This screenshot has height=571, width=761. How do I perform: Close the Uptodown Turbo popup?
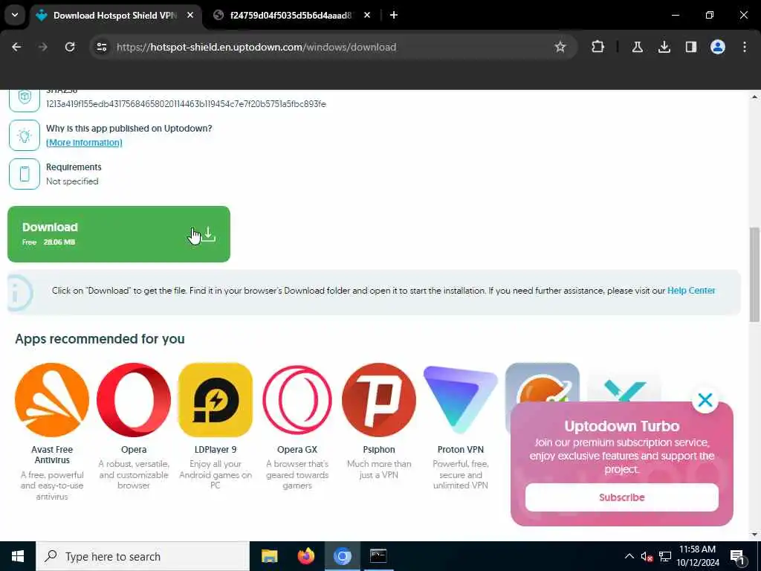(x=705, y=400)
